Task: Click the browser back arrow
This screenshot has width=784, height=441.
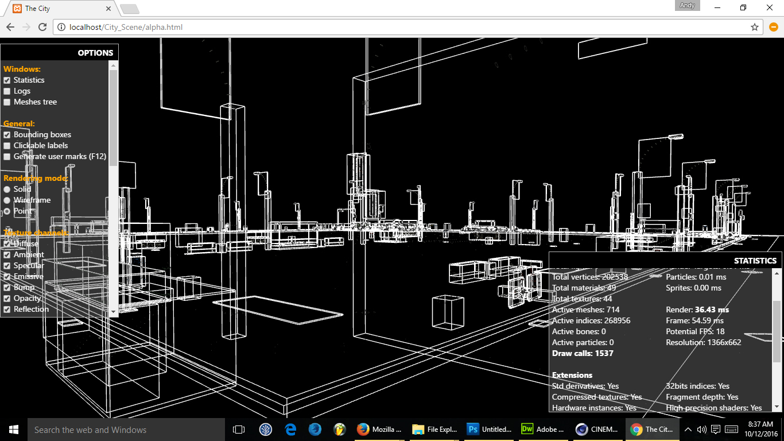Action: (10, 27)
